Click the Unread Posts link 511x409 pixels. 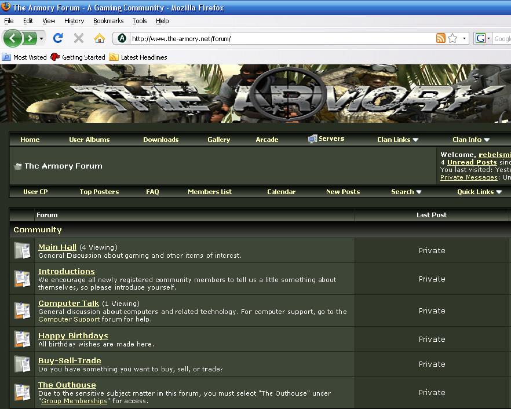(x=472, y=162)
